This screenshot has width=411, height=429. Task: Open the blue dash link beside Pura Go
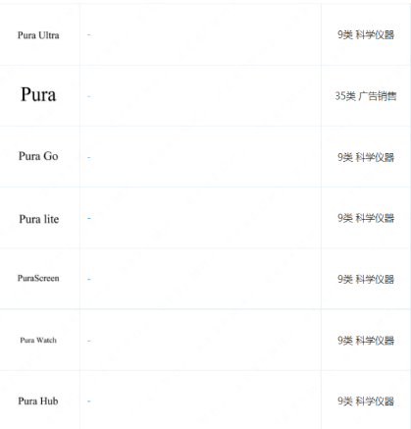pyautogui.click(x=89, y=157)
